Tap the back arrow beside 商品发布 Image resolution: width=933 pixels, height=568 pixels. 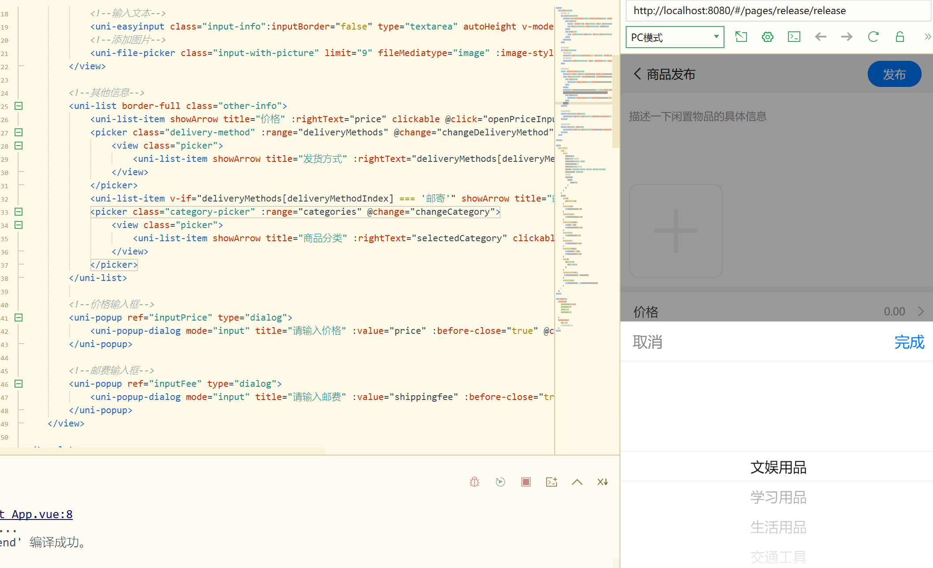(637, 74)
